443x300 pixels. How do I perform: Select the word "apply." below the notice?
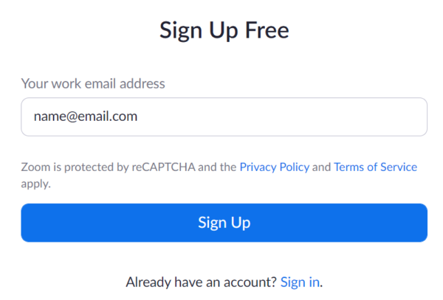(35, 184)
